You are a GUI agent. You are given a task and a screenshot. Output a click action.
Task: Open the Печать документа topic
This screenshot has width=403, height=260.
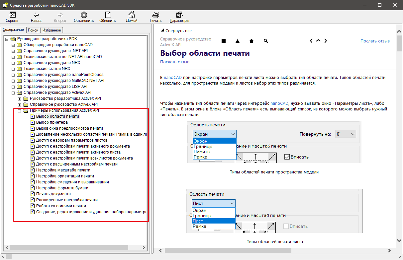click(53, 194)
